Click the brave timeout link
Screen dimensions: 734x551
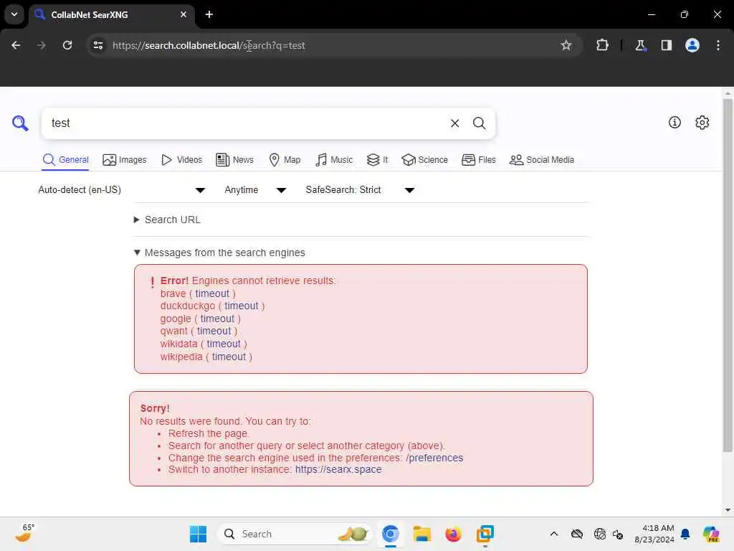pyautogui.click(x=212, y=293)
